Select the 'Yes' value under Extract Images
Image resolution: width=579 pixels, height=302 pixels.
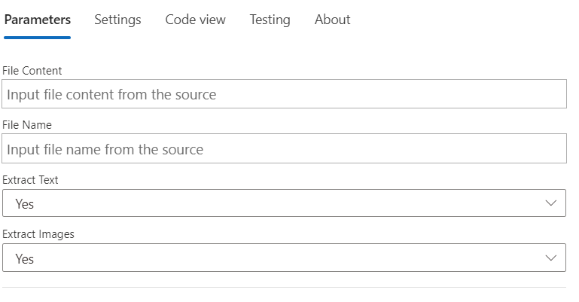pos(25,259)
